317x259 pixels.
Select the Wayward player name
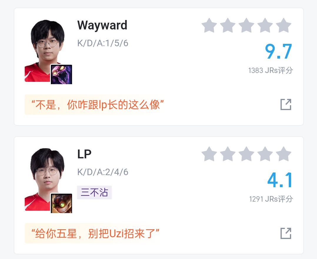tap(102, 25)
